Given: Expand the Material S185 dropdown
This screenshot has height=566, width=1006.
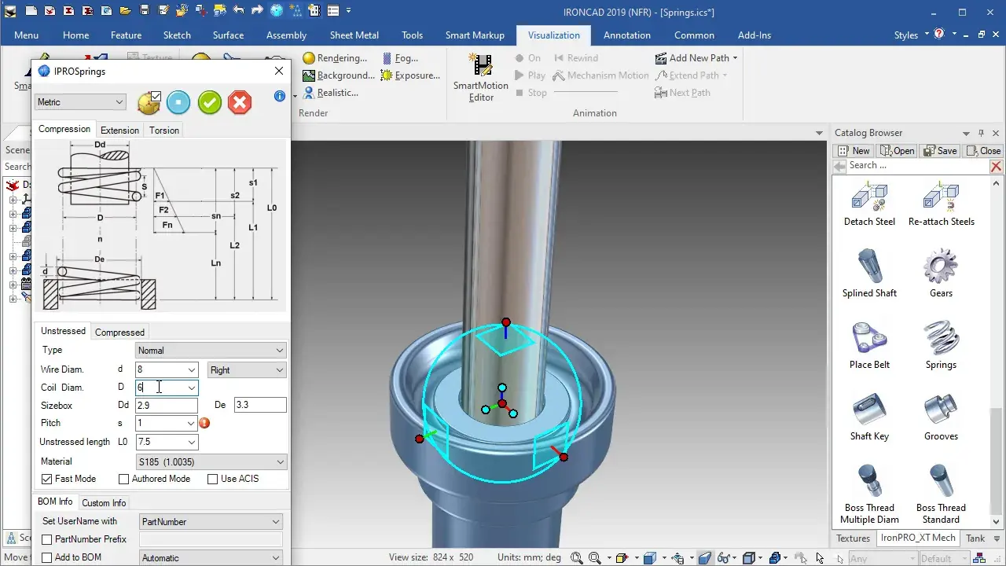Looking at the screenshot, I should click(x=211, y=462).
